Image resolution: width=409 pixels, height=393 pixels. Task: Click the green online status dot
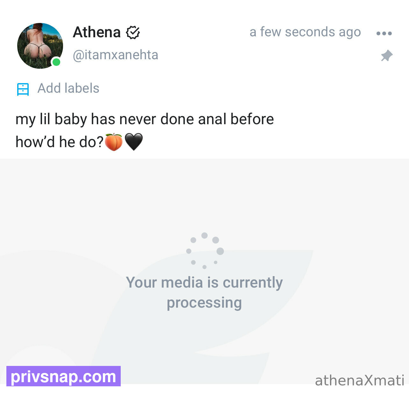coord(56,62)
